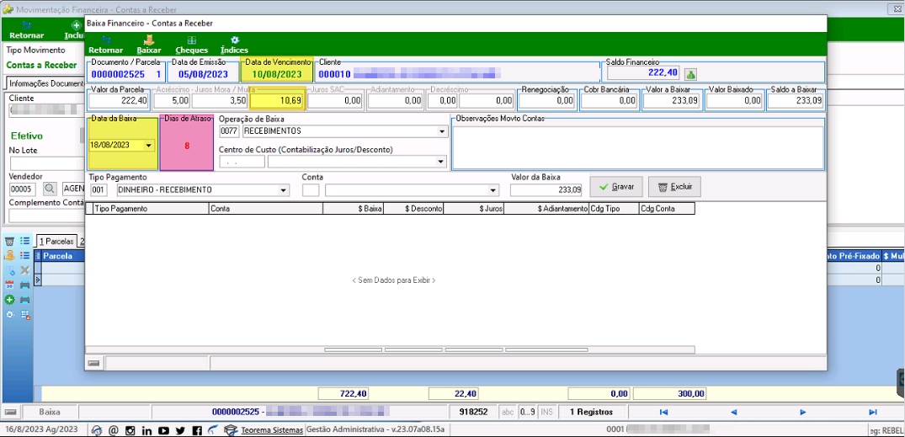Click the green plus circle icon in sidebar
The image size is (905, 437).
[x=10, y=300]
